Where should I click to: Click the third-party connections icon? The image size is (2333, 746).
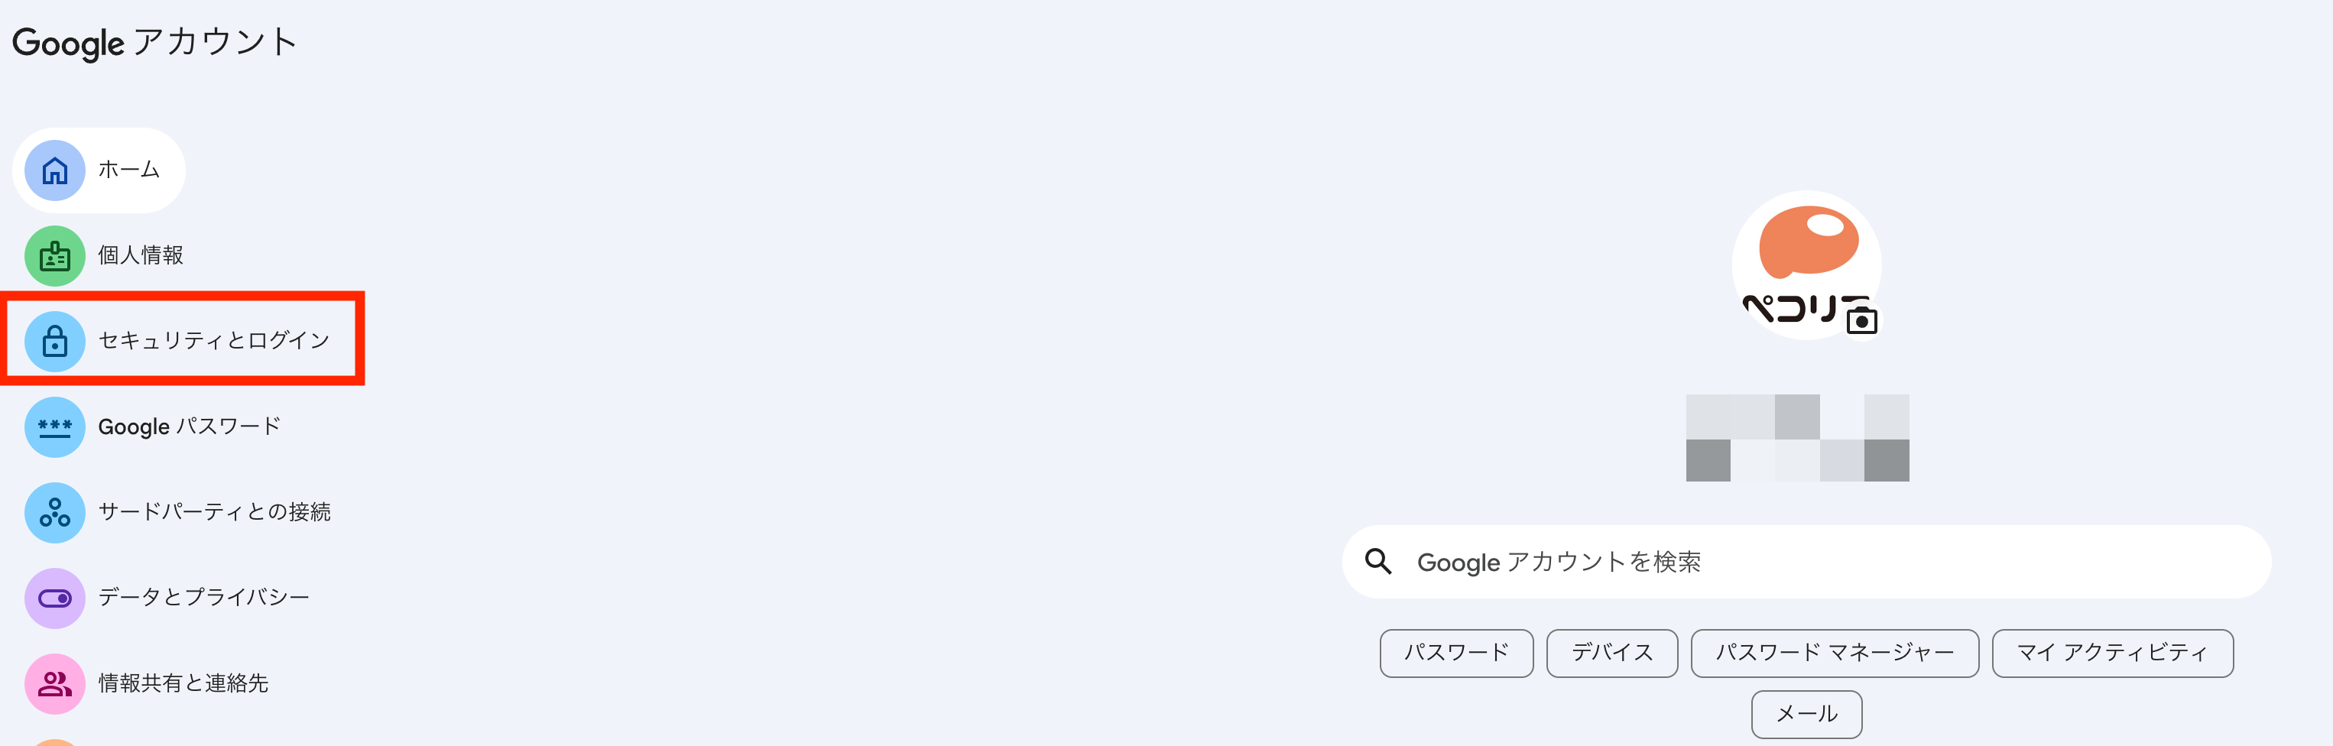pos(54,512)
